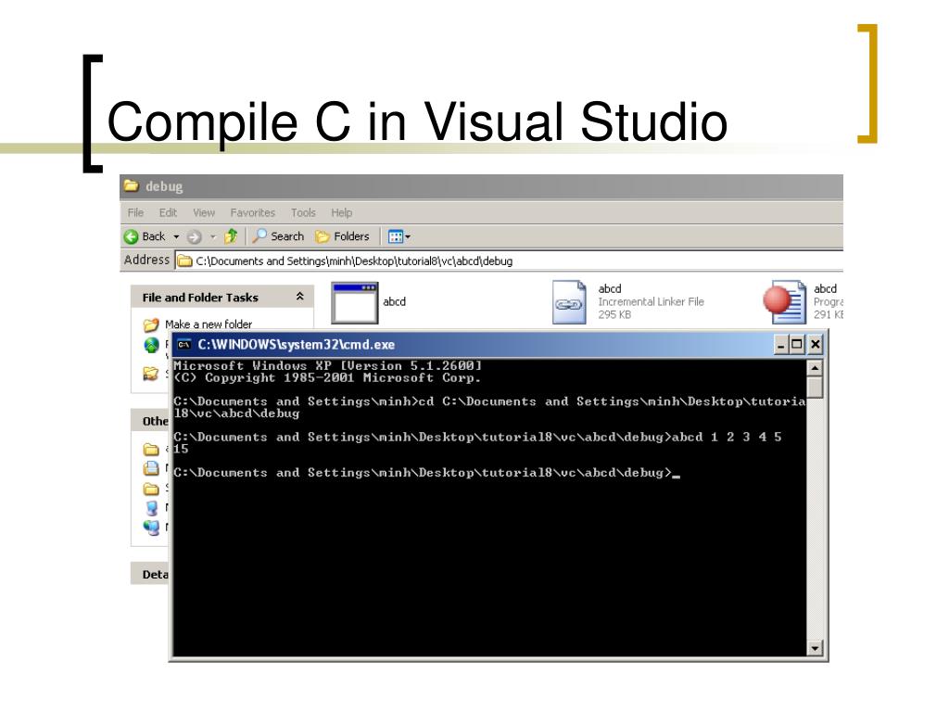Image resolution: width=949 pixels, height=712 pixels.
Task: Click the cmd vertical scrollbar thumb
Action: 815,388
